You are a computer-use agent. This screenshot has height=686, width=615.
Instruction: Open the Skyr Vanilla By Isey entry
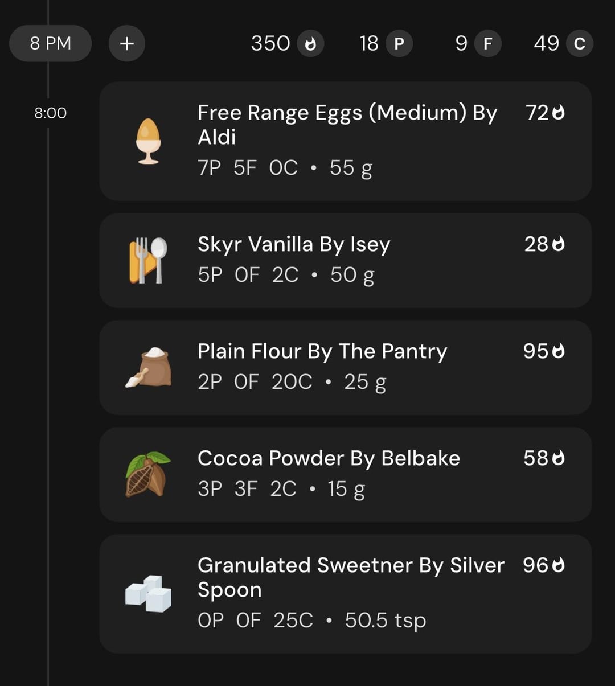346,261
